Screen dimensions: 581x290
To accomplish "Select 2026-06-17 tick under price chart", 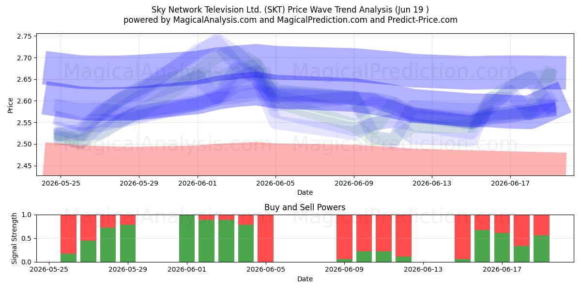I will (x=510, y=183).
